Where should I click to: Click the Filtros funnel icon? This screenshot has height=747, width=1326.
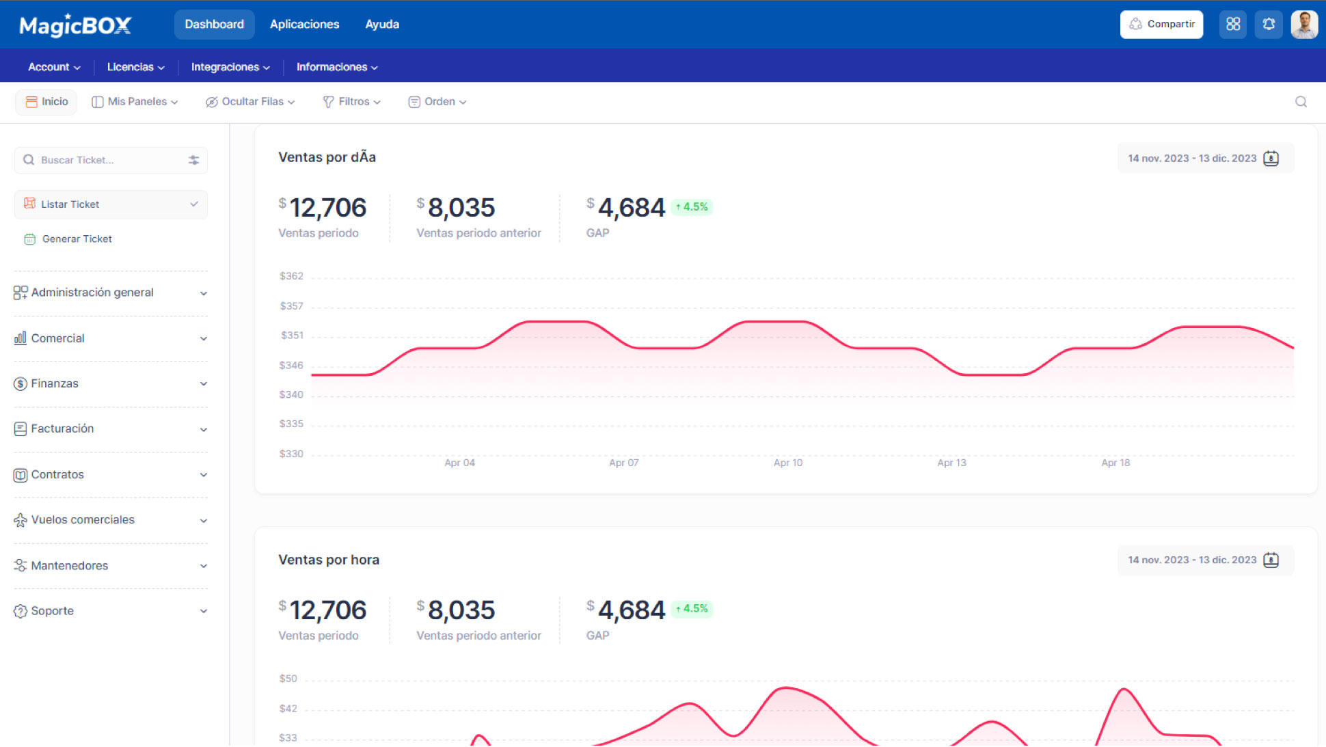click(328, 102)
